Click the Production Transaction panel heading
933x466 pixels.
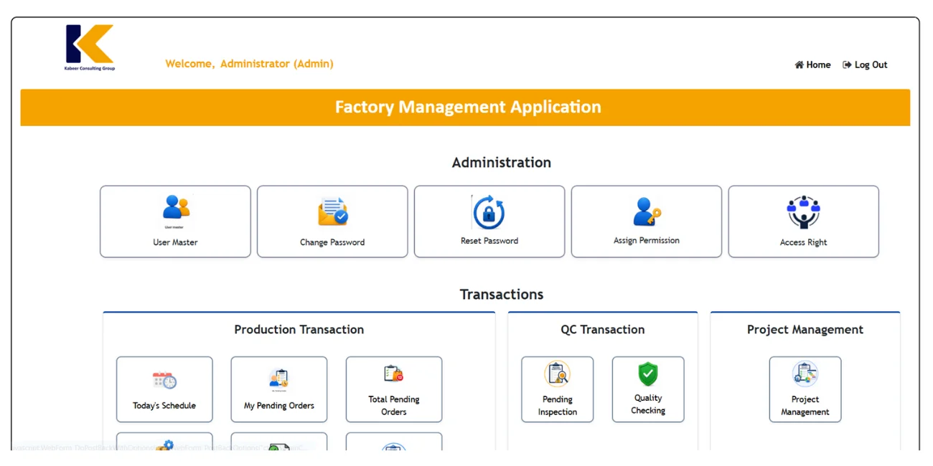tap(299, 330)
